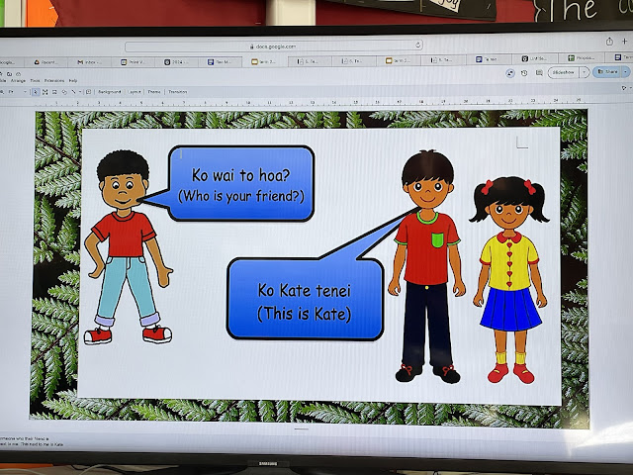The height and width of the screenshot is (475, 633).
Task: Click the Insert image toolbar icon
Action: pos(54,92)
